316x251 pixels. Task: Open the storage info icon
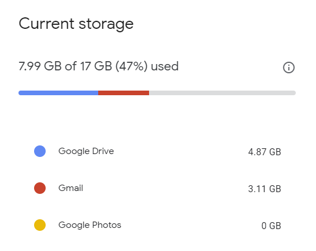tap(289, 68)
